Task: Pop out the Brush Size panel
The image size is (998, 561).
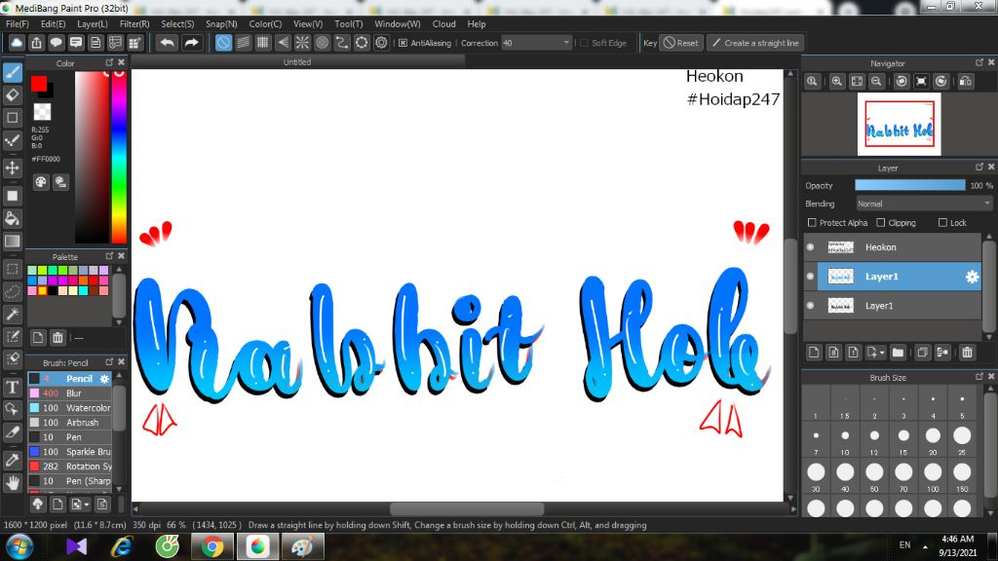Action: click(x=979, y=377)
